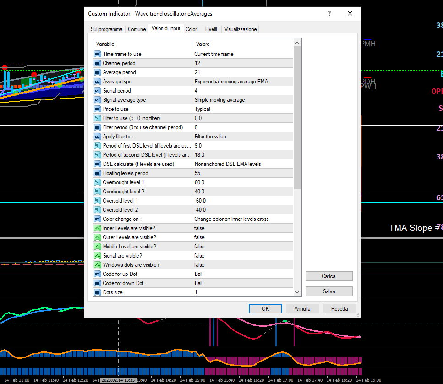Switch to the Livelli tab
The image size is (443, 384).
click(x=211, y=29)
